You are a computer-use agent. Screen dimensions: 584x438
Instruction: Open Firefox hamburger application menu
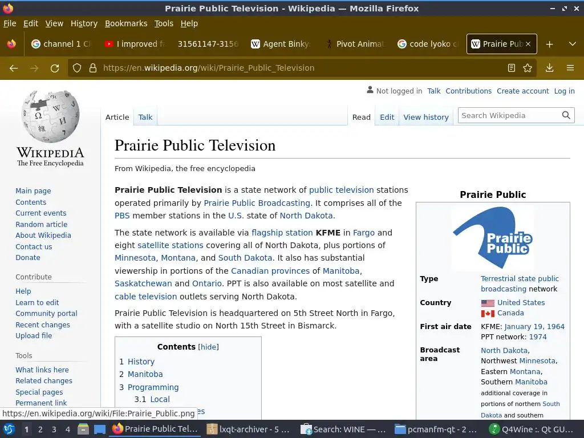click(x=570, y=68)
